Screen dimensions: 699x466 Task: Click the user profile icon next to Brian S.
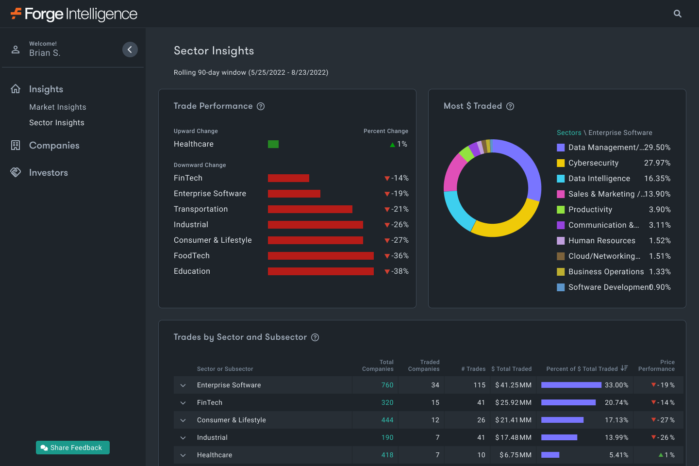pyautogui.click(x=16, y=49)
